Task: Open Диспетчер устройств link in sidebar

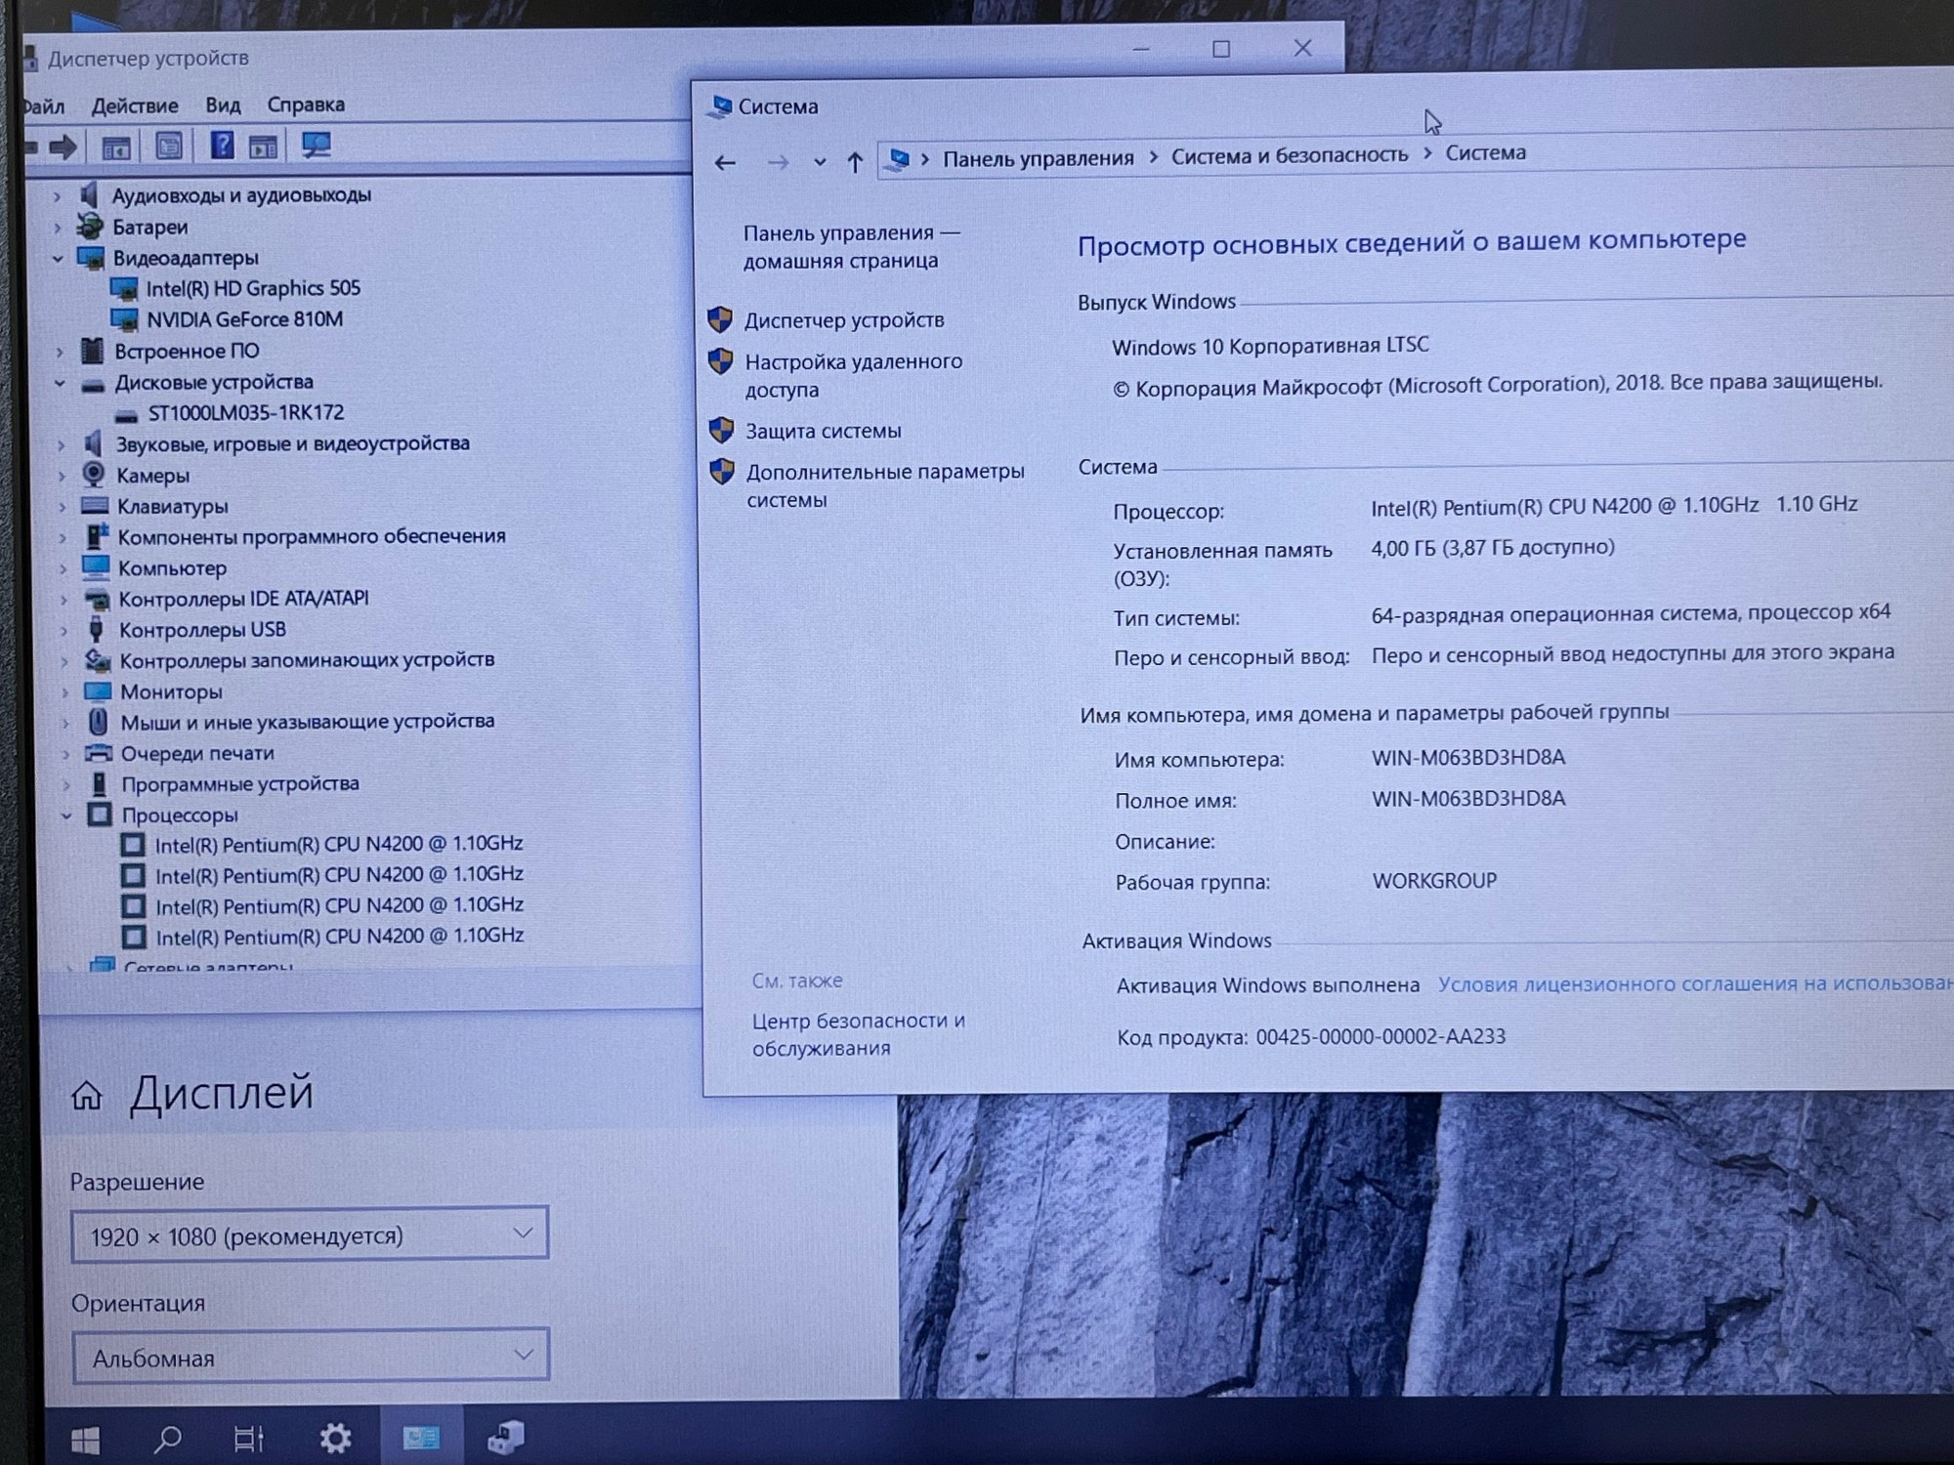Action: [x=844, y=320]
